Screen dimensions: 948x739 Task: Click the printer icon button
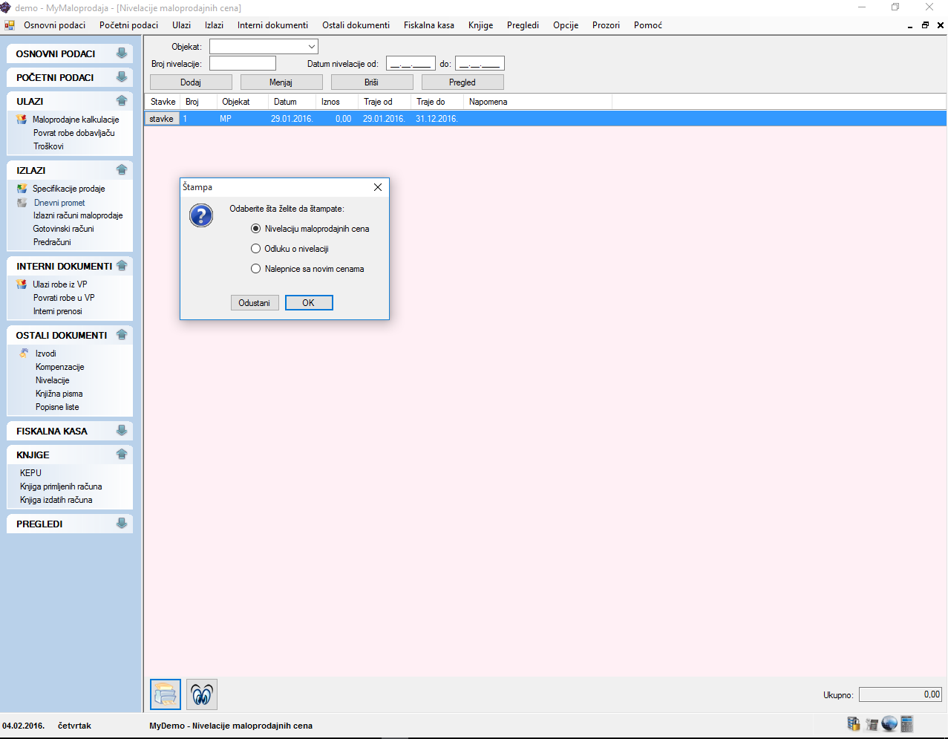[x=166, y=695]
